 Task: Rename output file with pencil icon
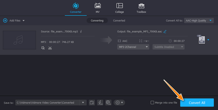point(165,31)
